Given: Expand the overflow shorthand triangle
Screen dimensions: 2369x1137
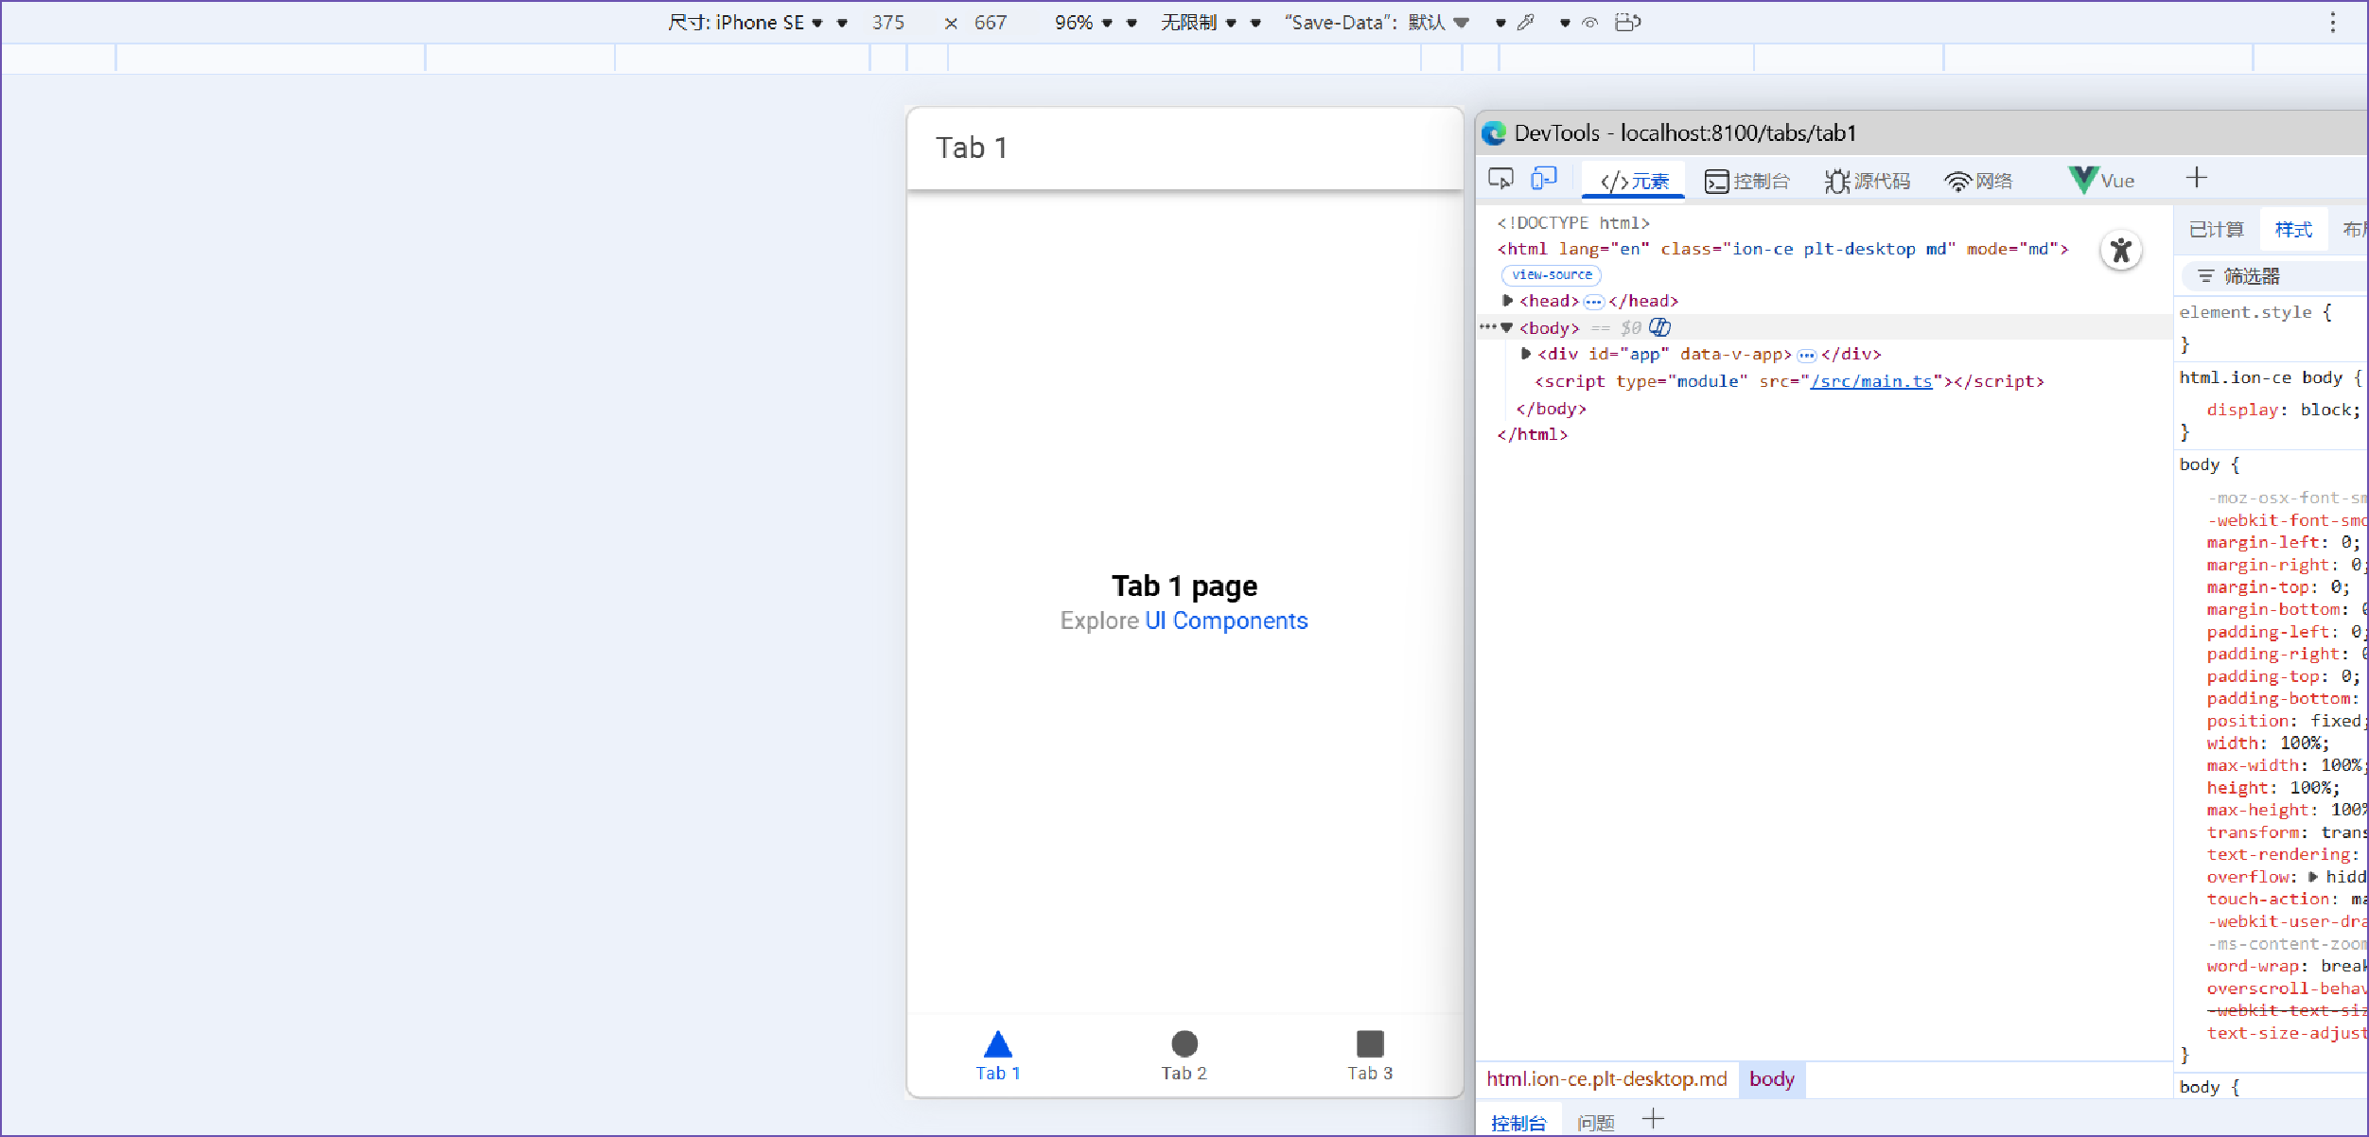Looking at the screenshot, I should [2313, 877].
